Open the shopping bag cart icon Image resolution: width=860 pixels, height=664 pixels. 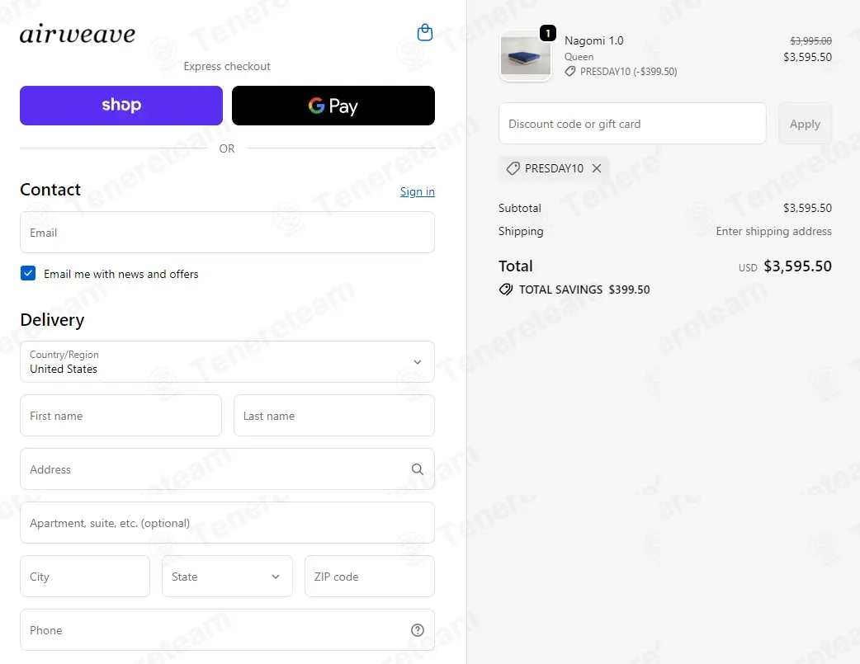pos(424,33)
